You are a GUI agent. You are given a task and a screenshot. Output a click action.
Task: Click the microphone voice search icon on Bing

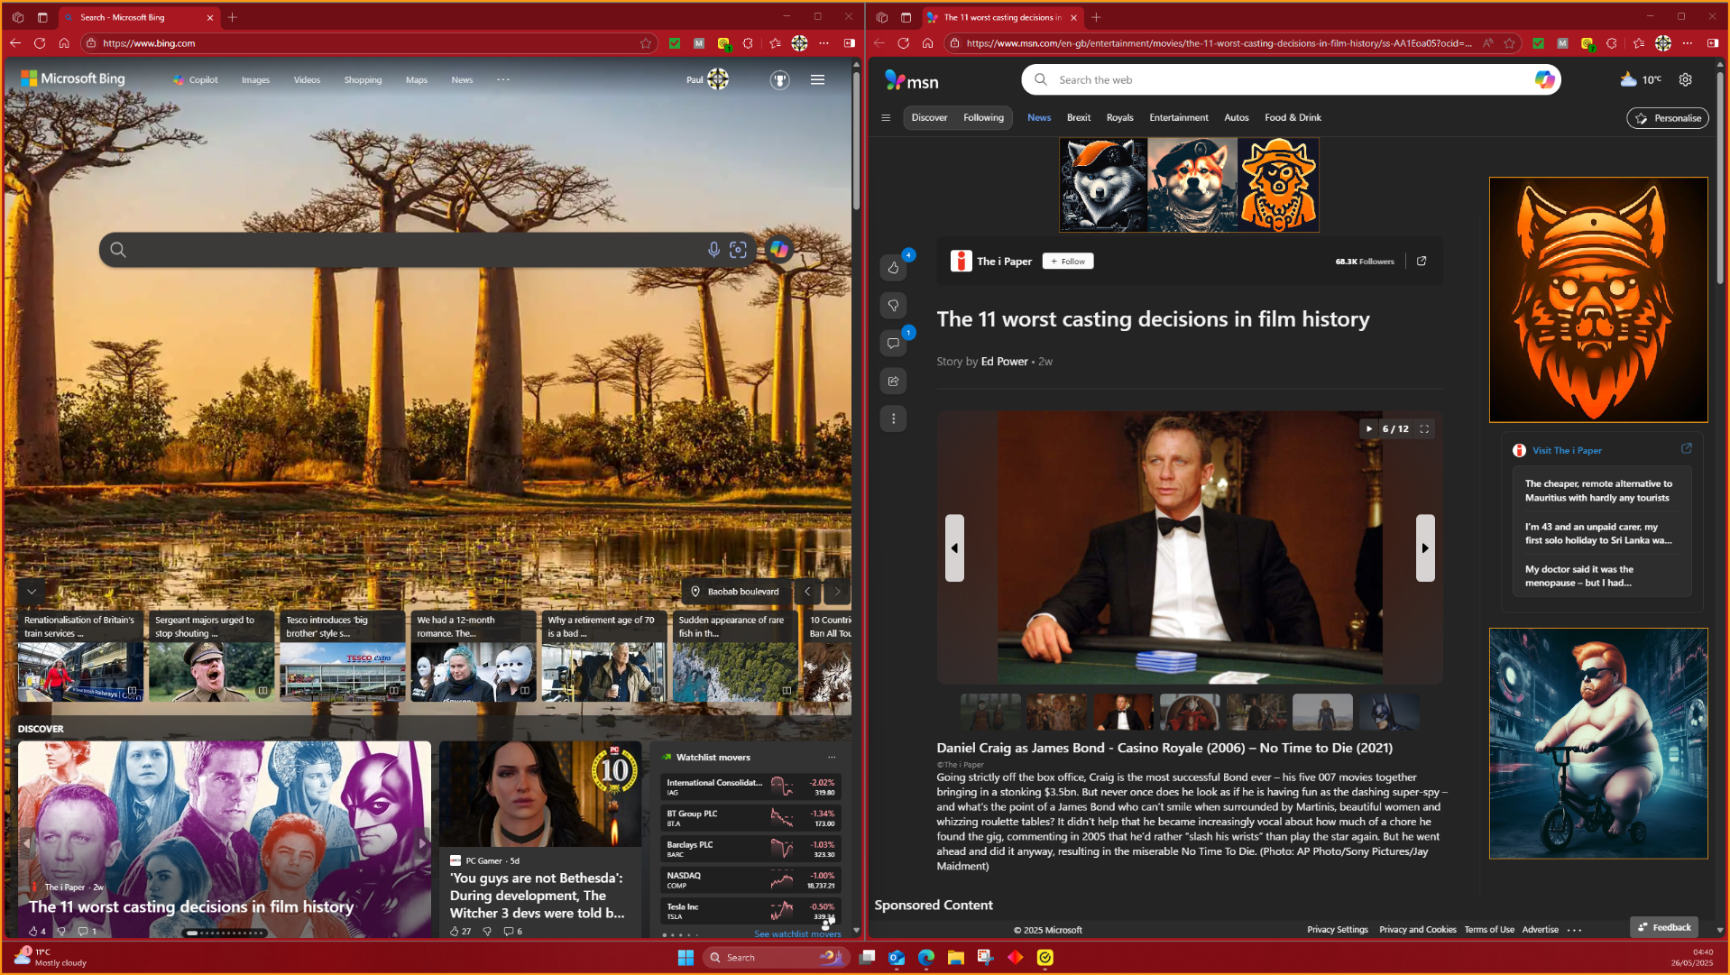point(713,250)
